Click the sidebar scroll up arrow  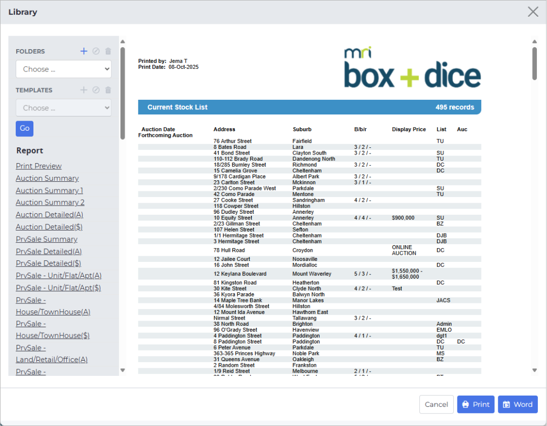pyautogui.click(x=123, y=42)
